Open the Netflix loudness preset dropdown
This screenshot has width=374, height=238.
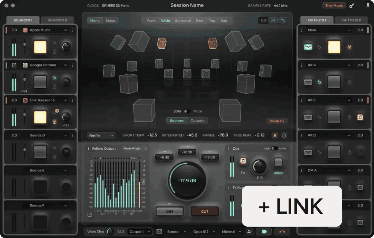101,135
